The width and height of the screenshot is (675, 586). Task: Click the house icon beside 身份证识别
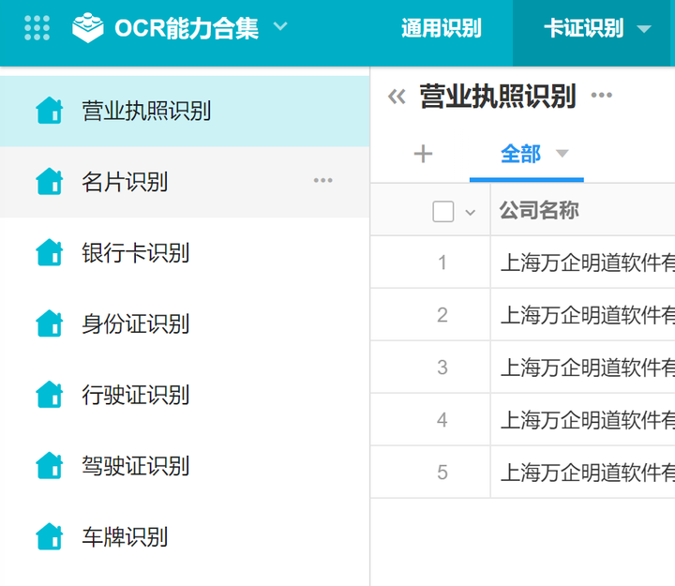click(x=49, y=323)
